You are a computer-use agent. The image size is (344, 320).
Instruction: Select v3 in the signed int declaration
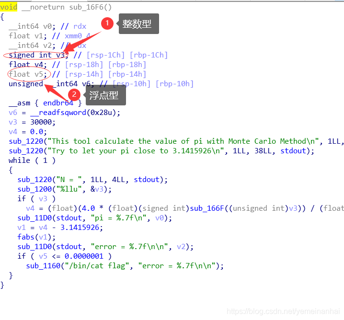60,55
